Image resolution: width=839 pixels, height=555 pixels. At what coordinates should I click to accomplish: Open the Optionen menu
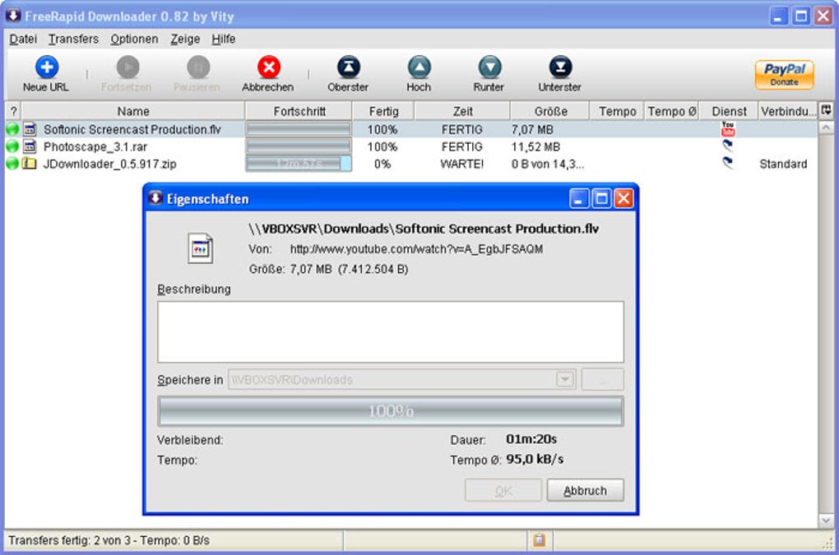click(x=134, y=39)
